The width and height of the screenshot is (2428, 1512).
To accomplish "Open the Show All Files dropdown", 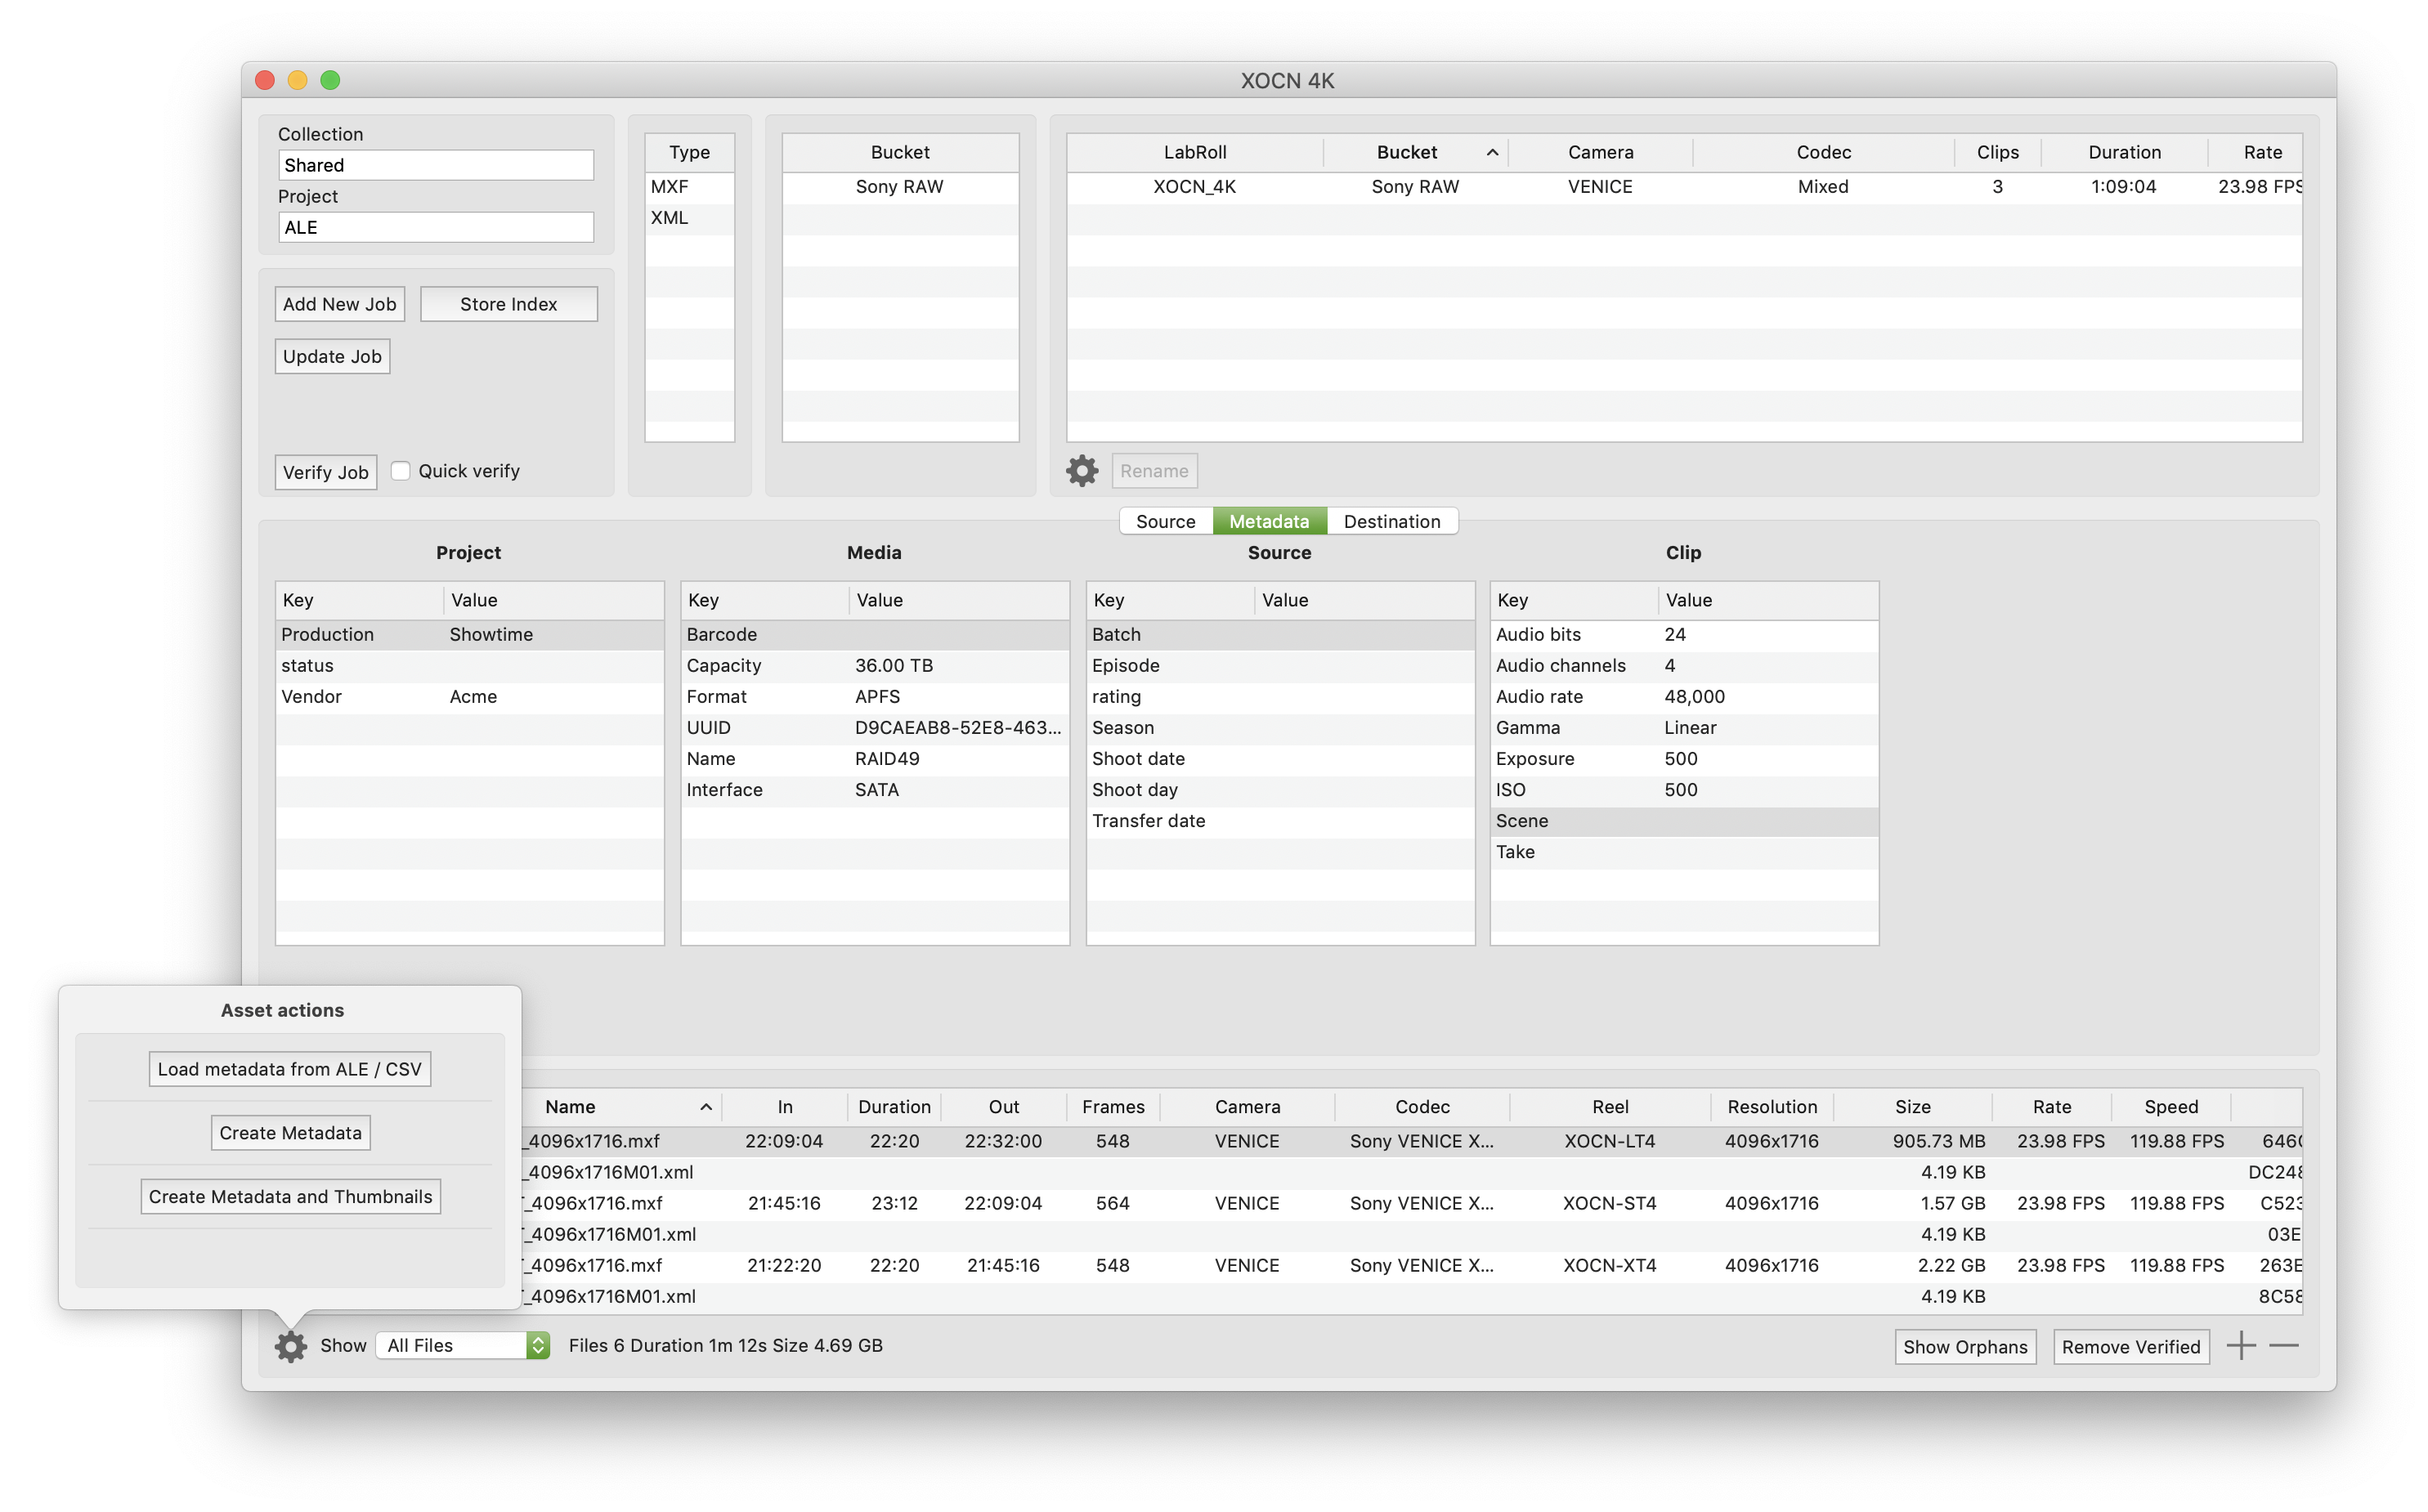I will pos(464,1346).
